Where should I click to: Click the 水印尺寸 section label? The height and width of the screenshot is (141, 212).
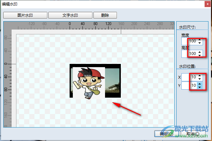[187, 27]
